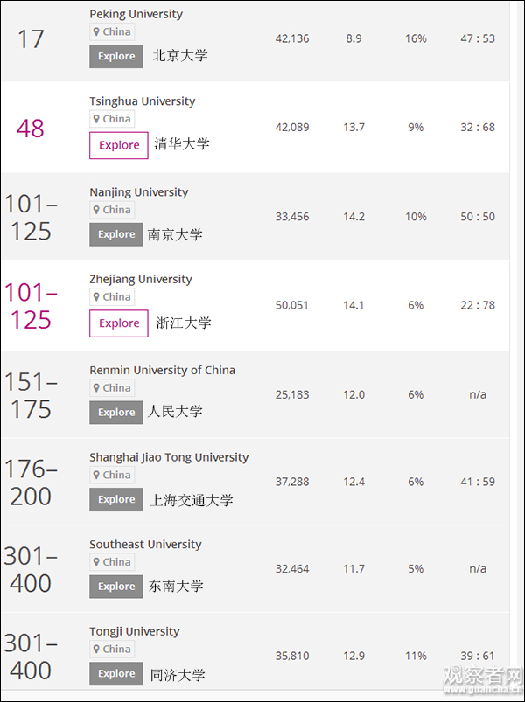The height and width of the screenshot is (702, 525).
Task: Click the map pin icon under Nanjing University
Action: click(x=97, y=210)
